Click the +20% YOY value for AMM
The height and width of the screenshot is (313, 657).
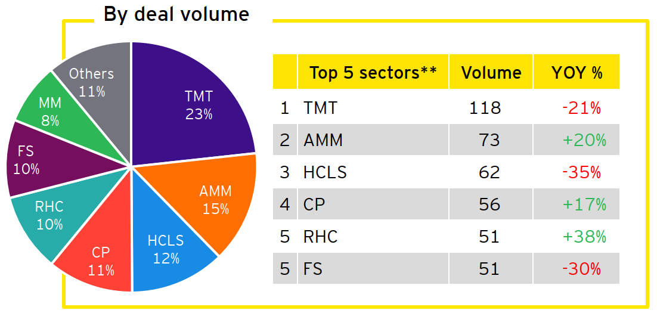coord(583,140)
